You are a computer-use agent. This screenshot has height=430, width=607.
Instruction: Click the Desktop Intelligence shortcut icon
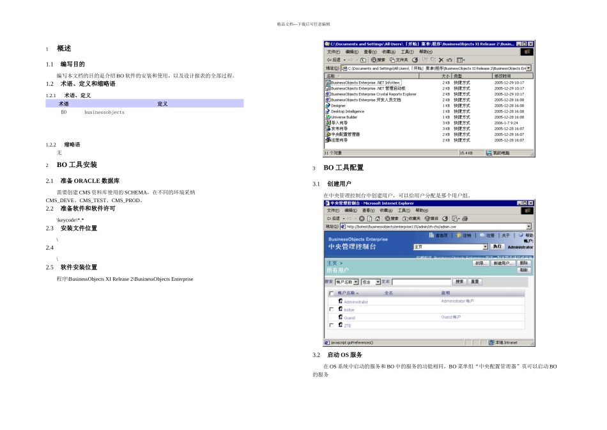[328, 111]
